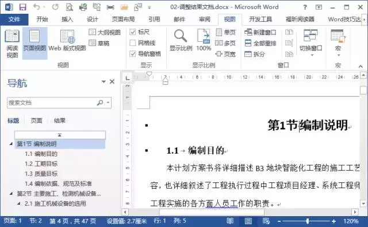The width and height of the screenshot is (368, 227).
Task: Click the Help question mark icon
Action: 305,7
